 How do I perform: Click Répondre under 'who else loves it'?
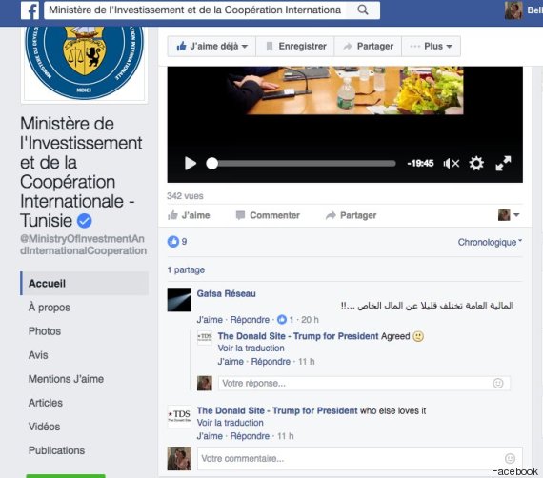(x=250, y=436)
